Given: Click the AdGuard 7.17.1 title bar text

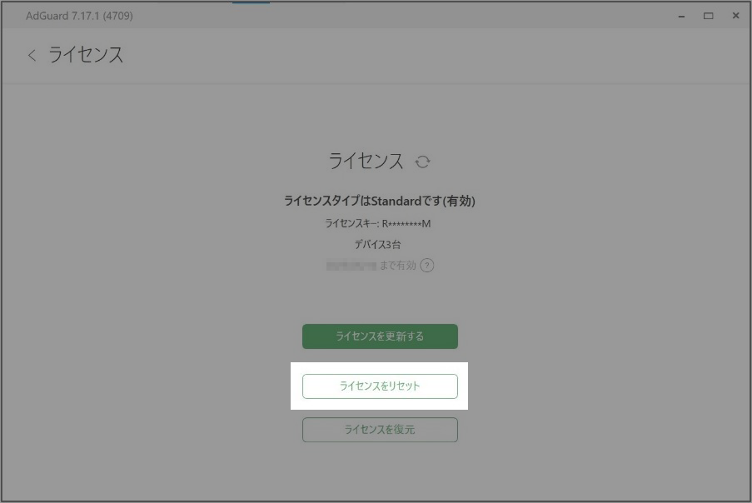Looking at the screenshot, I should point(79,16).
